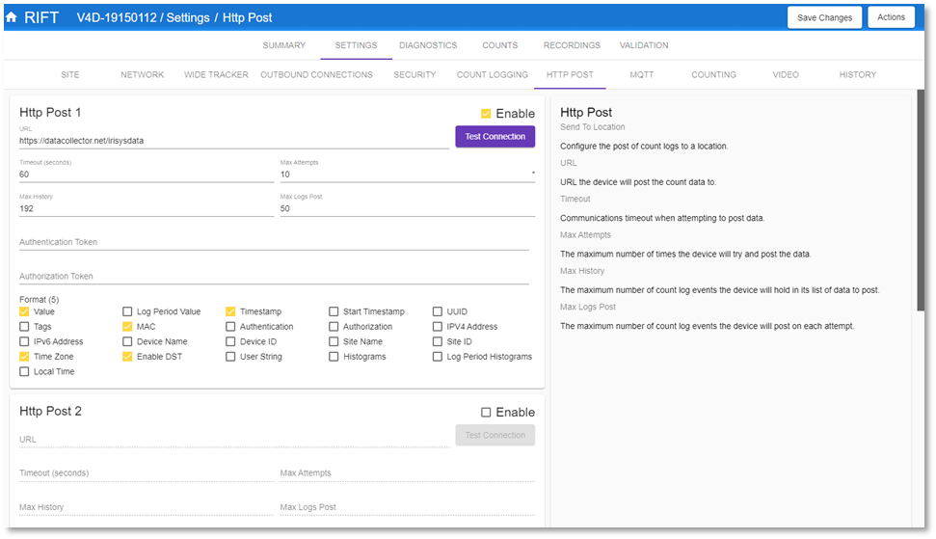936x539 pixels.
Task: Open the Recordings tab
Action: (572, 45)
